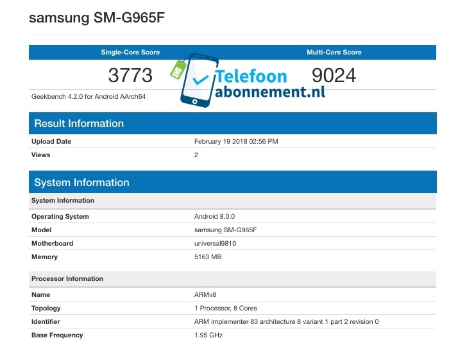Viewport: 467px width, 347px height.
Task: Click the multi-core score value 9024
Action: [334, 76]
